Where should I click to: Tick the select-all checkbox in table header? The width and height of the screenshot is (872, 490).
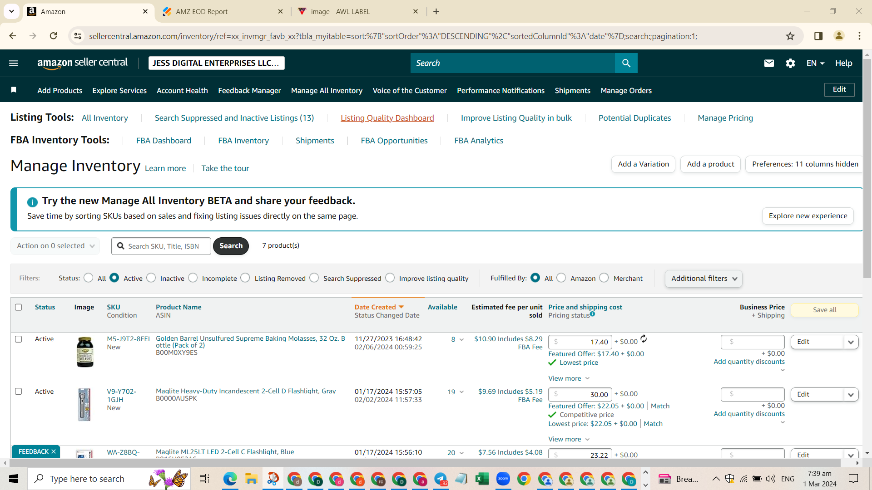click(x=19, y=307)
